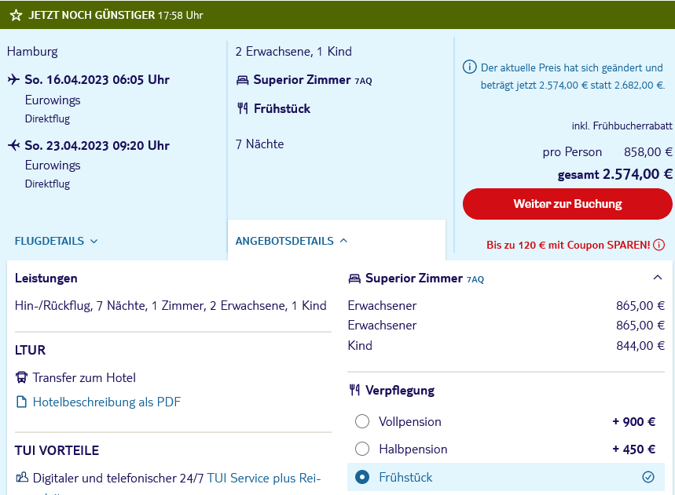This screenshot has width=675, height=495.
Task: Click the return flight plane icon
Action: pyautogui.click(x=13, y=145)
